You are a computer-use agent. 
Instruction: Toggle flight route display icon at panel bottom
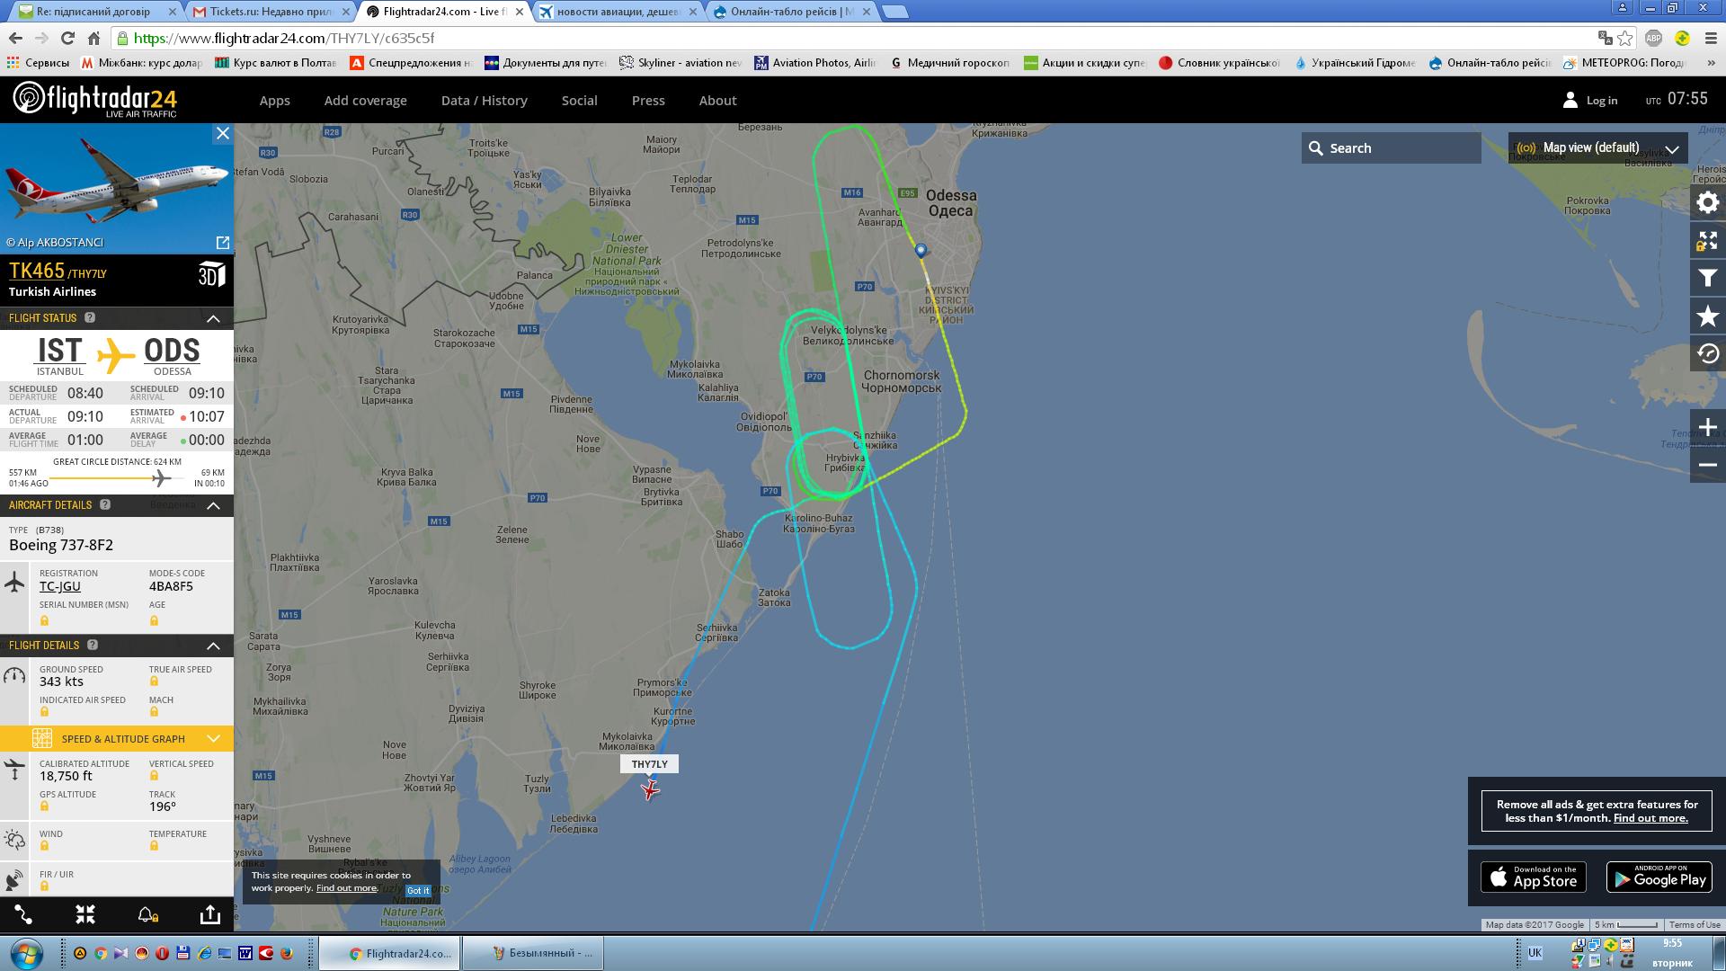pyautogui.click(x=23, y=914)
